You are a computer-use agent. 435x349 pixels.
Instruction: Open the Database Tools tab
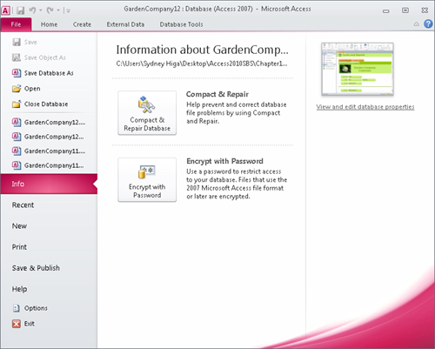pos(181,24)
